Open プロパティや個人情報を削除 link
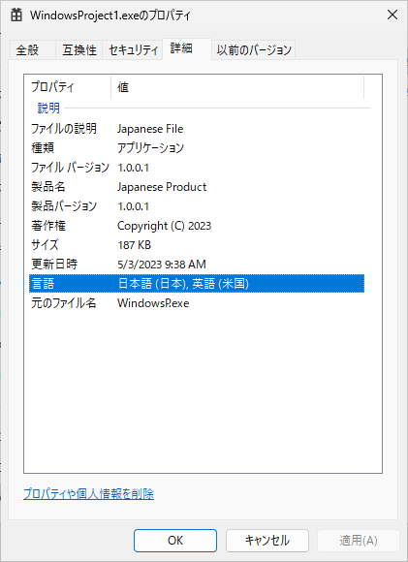This screenshot has width=408, height=562. 88,494
